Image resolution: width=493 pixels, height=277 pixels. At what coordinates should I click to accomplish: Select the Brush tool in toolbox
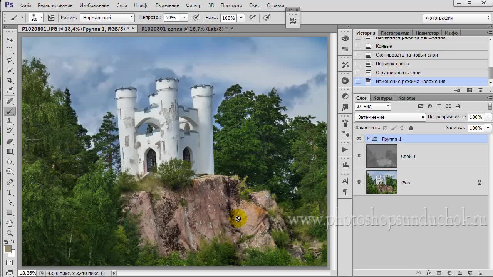(x=10, y=111)
